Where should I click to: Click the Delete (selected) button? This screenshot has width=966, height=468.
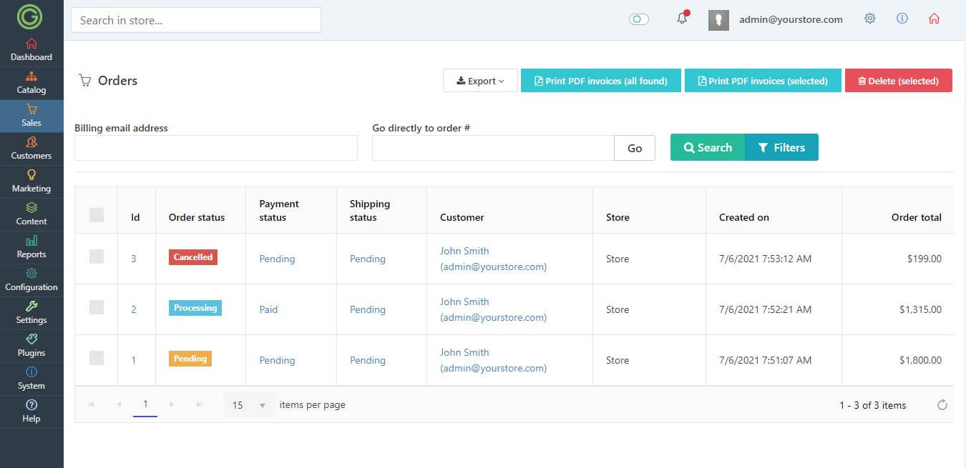899,81
